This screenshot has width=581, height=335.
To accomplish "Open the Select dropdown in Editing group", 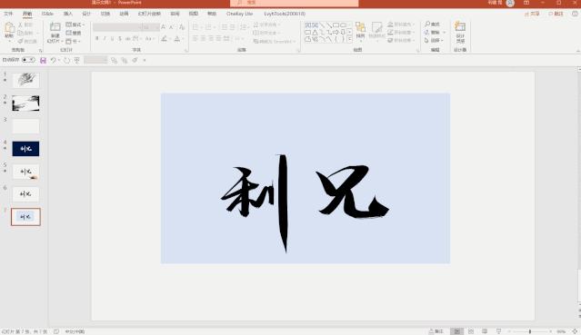I will tap(434, 40).
